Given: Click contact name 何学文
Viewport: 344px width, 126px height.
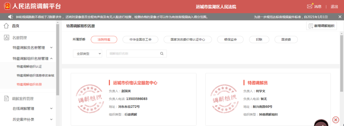Looking at the screenshot, I should (261, 91).
